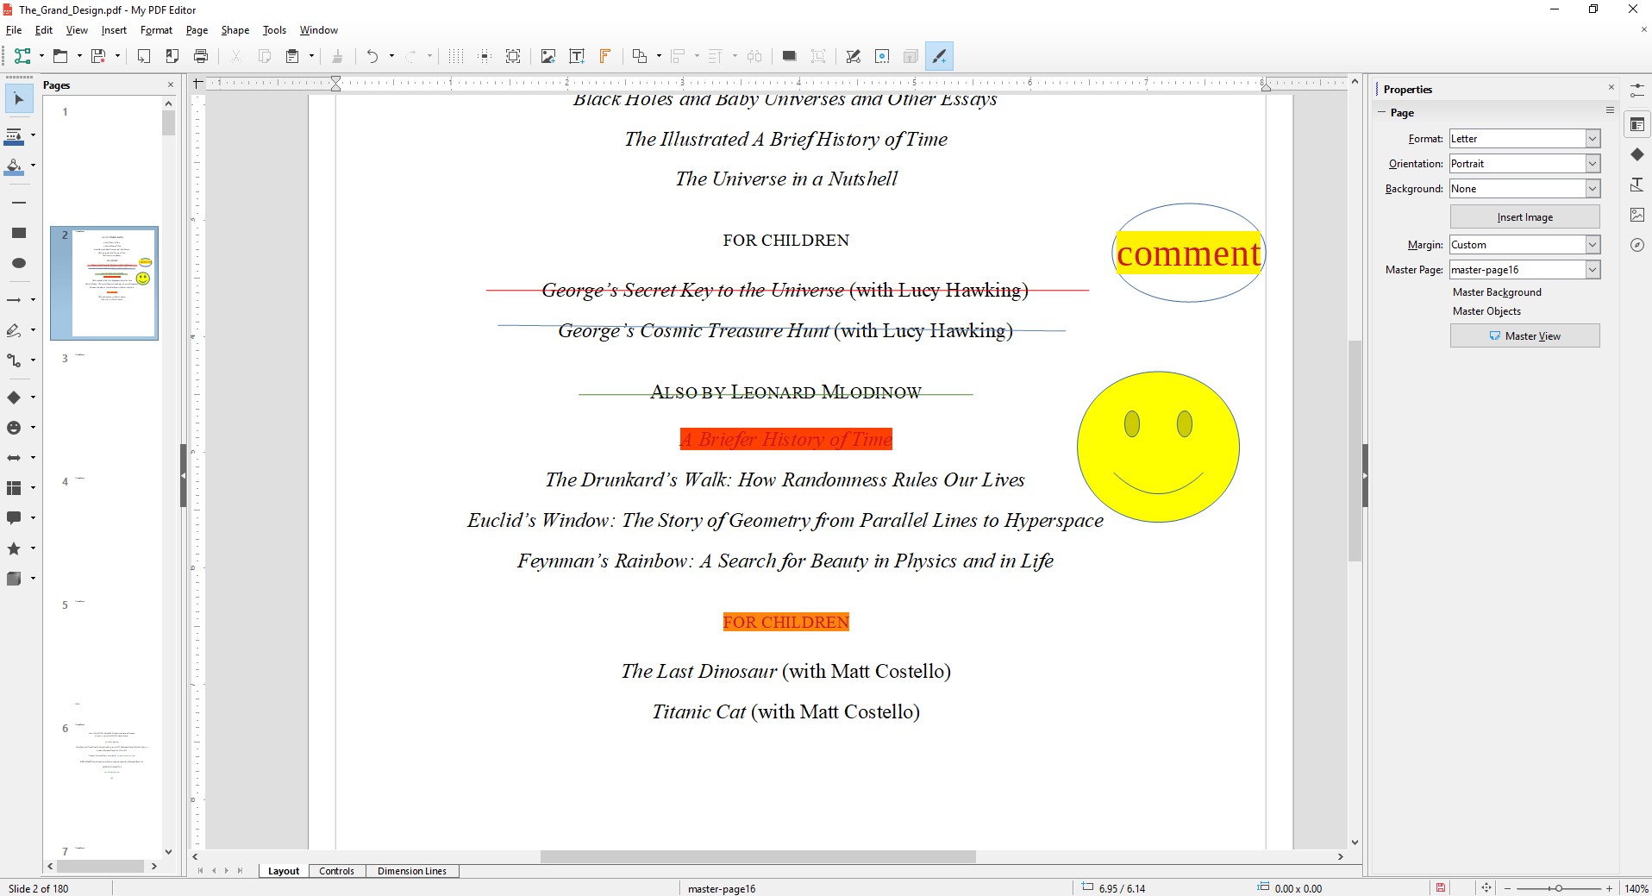The image size is (1652, 896).
Task: Collapse the Page section in Properties
Action: 1382,112
